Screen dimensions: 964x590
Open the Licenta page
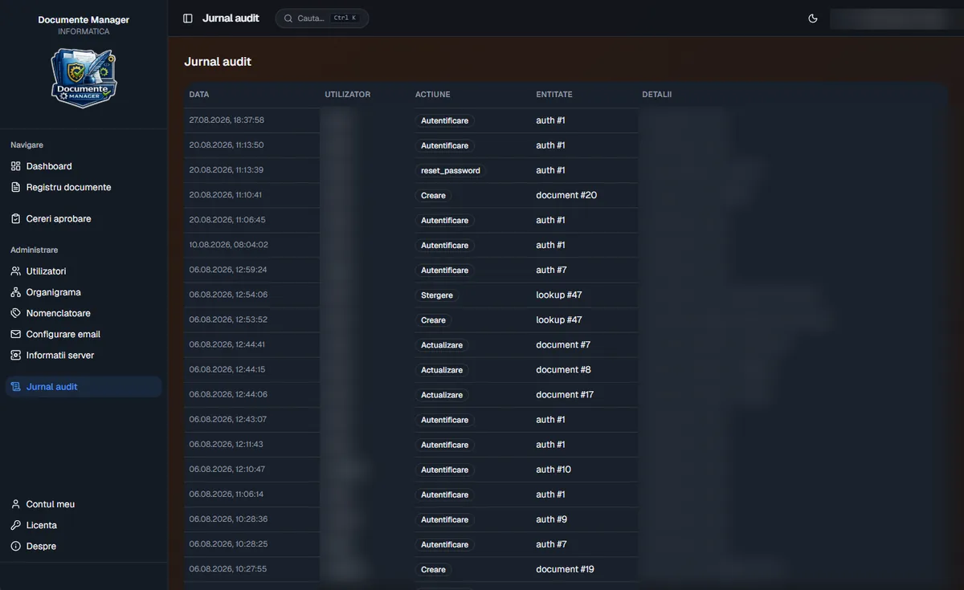click(84, 525)
